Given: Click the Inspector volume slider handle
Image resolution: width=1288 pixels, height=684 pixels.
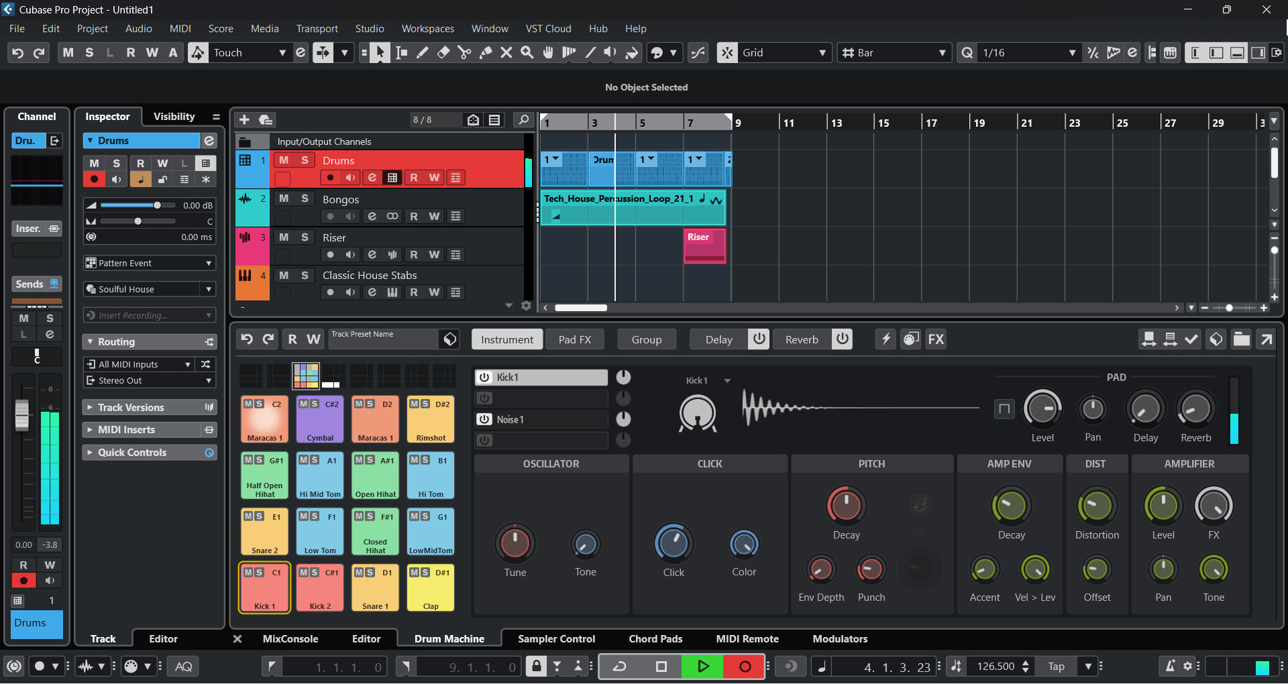Looking at the screenshot, I should coord(157,205).
